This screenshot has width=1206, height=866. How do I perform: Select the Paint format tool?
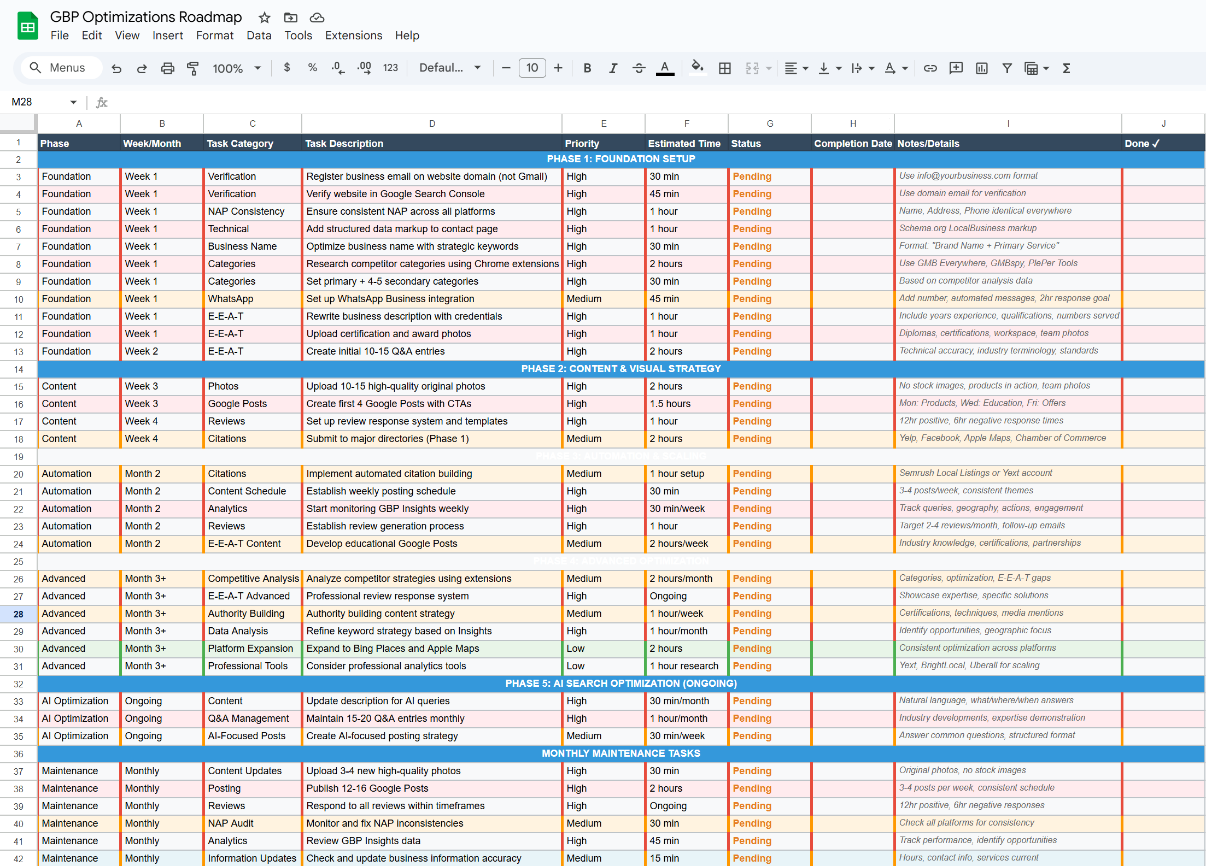click(x=192, y=68)
